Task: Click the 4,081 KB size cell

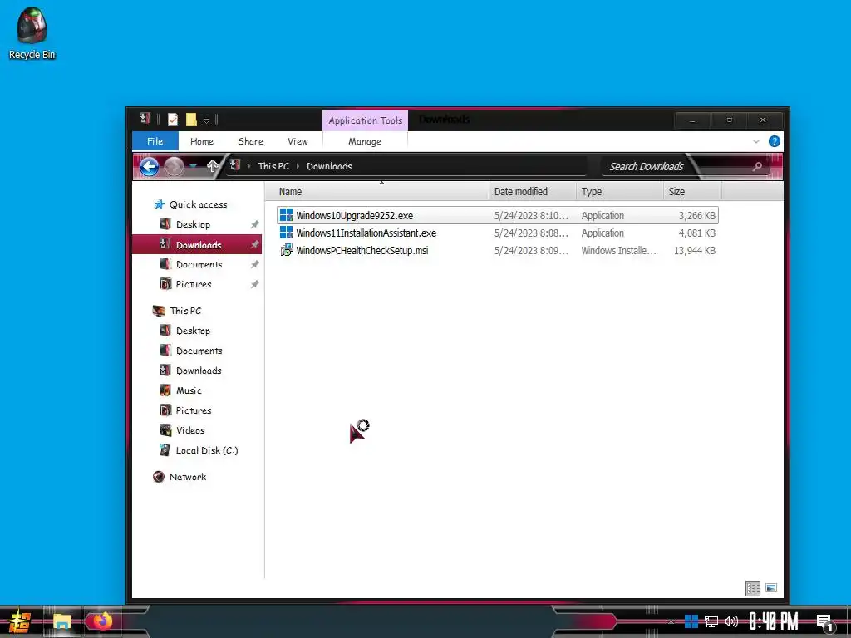Action: point(697,233)
